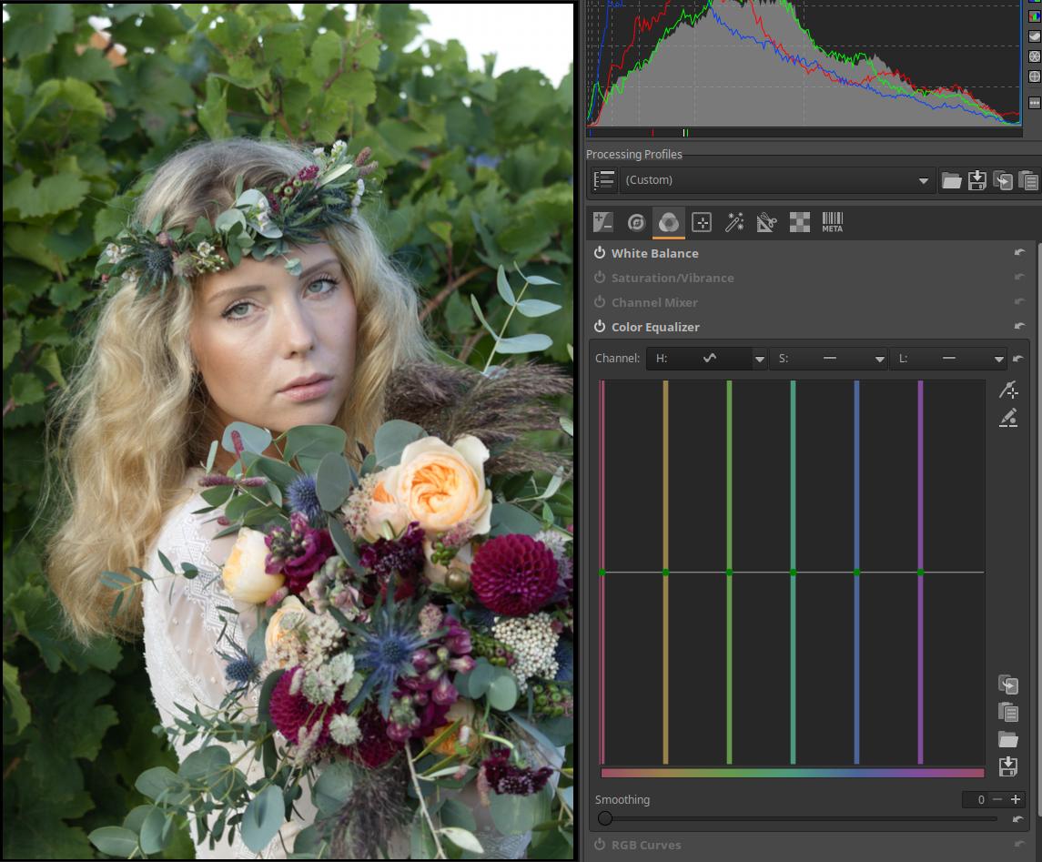Enable the Saturation/Vibrance tool
Viewport: 1042px width, 862px height.
click(x=600, y=278)
